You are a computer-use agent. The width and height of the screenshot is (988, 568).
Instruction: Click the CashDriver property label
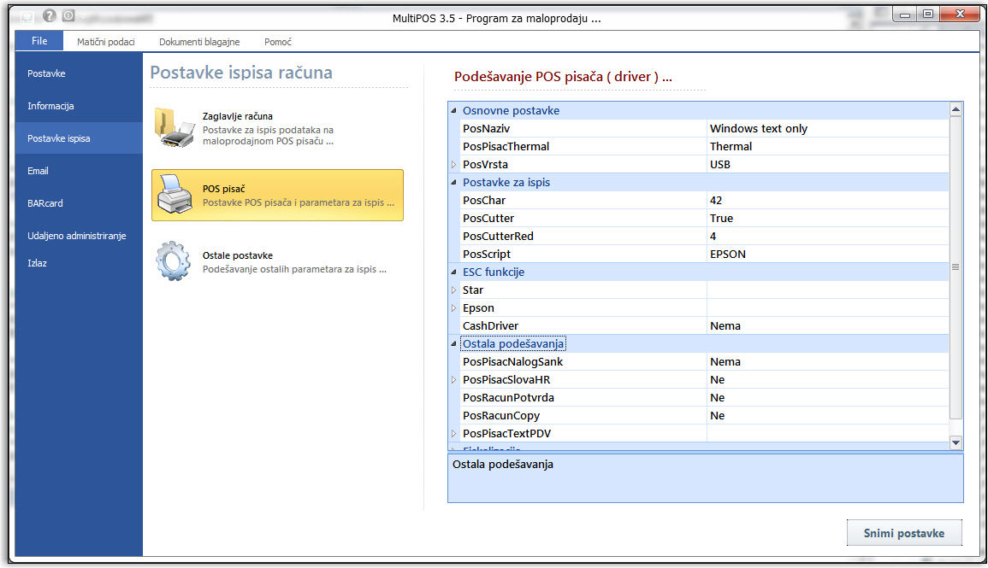point(490,325)
